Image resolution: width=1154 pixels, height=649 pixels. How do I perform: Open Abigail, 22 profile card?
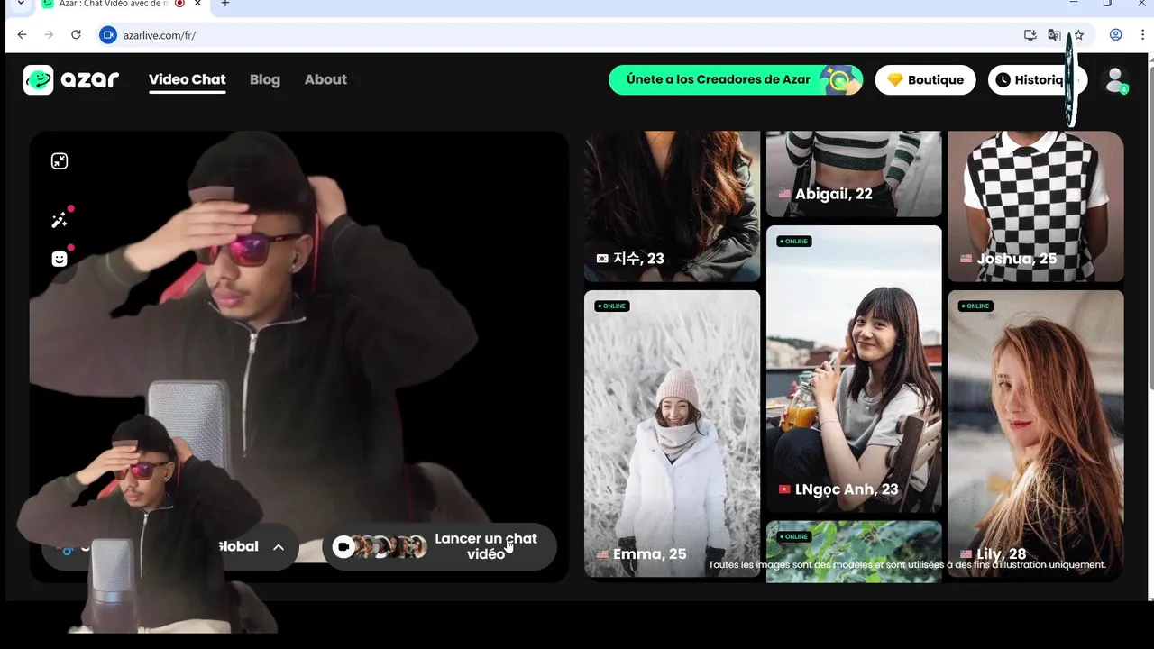(x=854, y=174)
